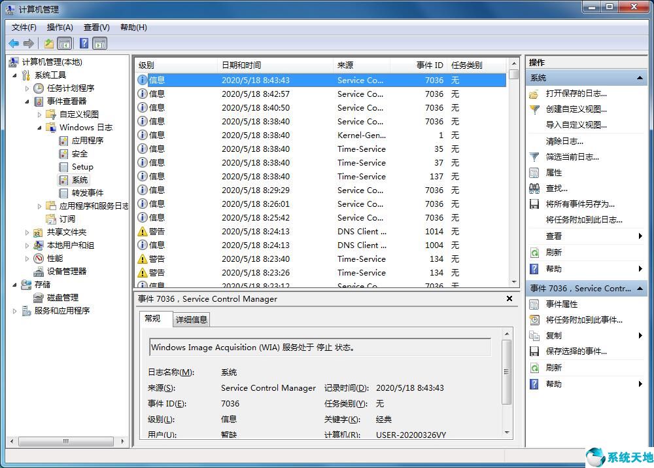Click the 将所有事件另存为 save icon
The image size is (654, 468).
(x=535, y=204)
